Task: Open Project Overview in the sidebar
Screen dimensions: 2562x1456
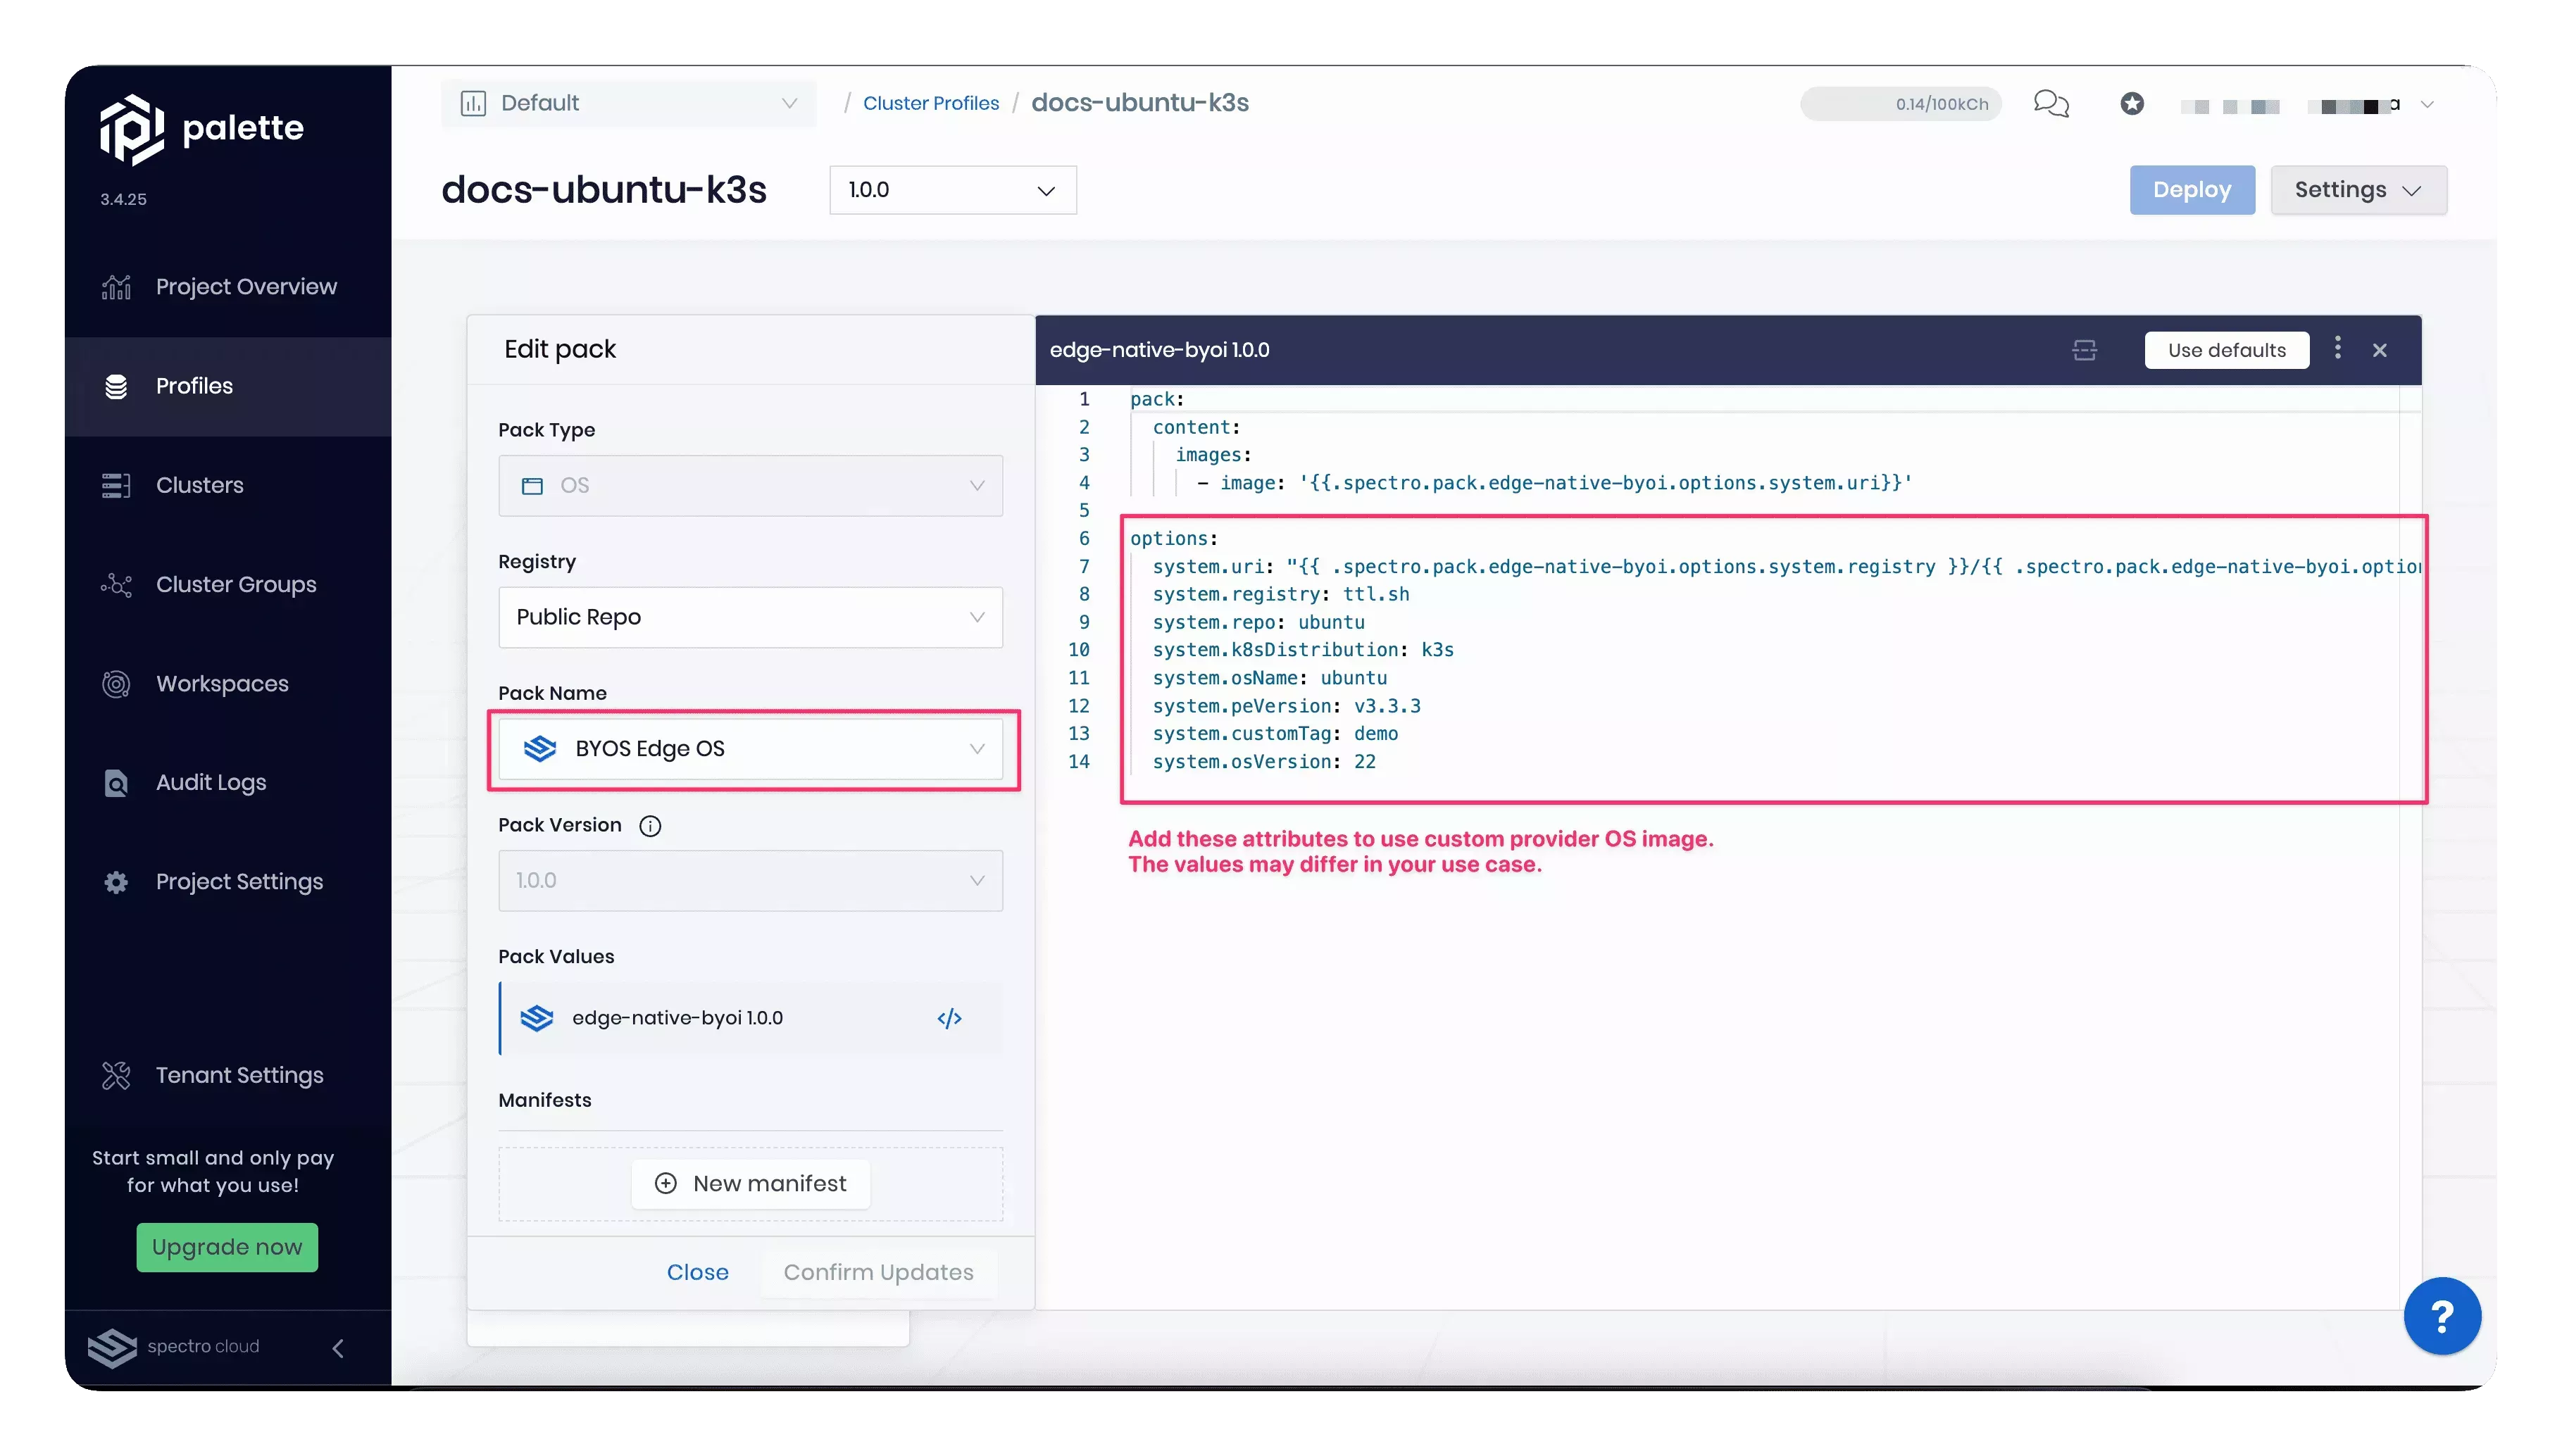Action: pos(228,287)
